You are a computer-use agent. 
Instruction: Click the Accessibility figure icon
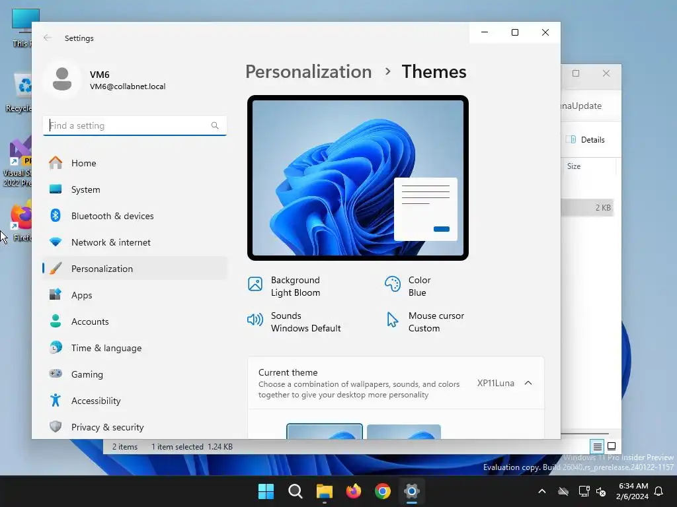click(x=56, y=401)
